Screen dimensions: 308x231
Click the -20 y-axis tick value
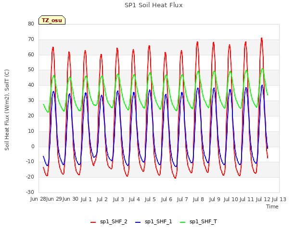pyautogui.click(x=30, y=177)
